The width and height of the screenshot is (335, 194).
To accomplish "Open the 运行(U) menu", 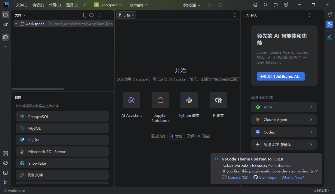I will click(72, 5).
